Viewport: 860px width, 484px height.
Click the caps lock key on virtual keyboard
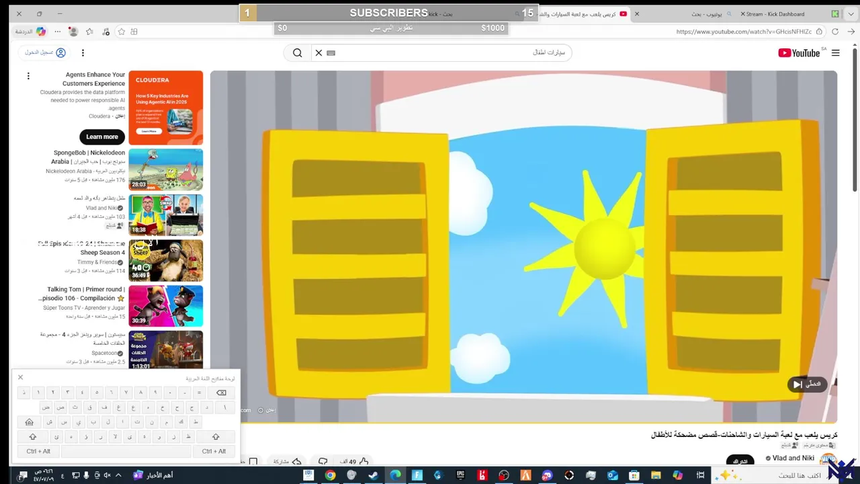tap(29, 422)
